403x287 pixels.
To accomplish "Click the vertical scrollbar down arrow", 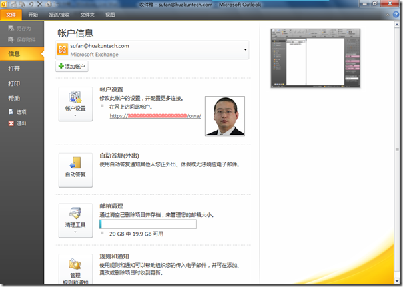I will click(397, 280).
